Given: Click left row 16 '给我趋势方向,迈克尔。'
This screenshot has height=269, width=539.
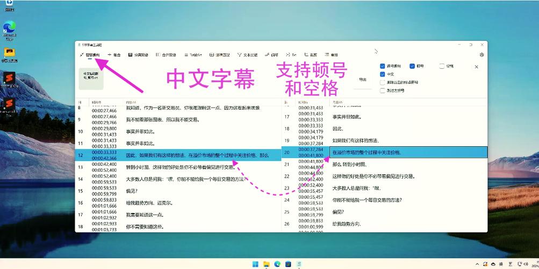Looking at the screenshot, I should tap(178, 203).
